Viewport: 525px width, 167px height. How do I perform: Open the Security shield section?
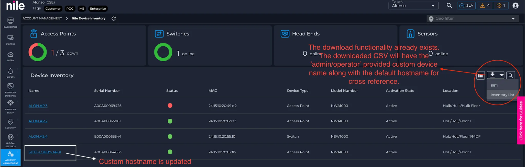(10, 123)
